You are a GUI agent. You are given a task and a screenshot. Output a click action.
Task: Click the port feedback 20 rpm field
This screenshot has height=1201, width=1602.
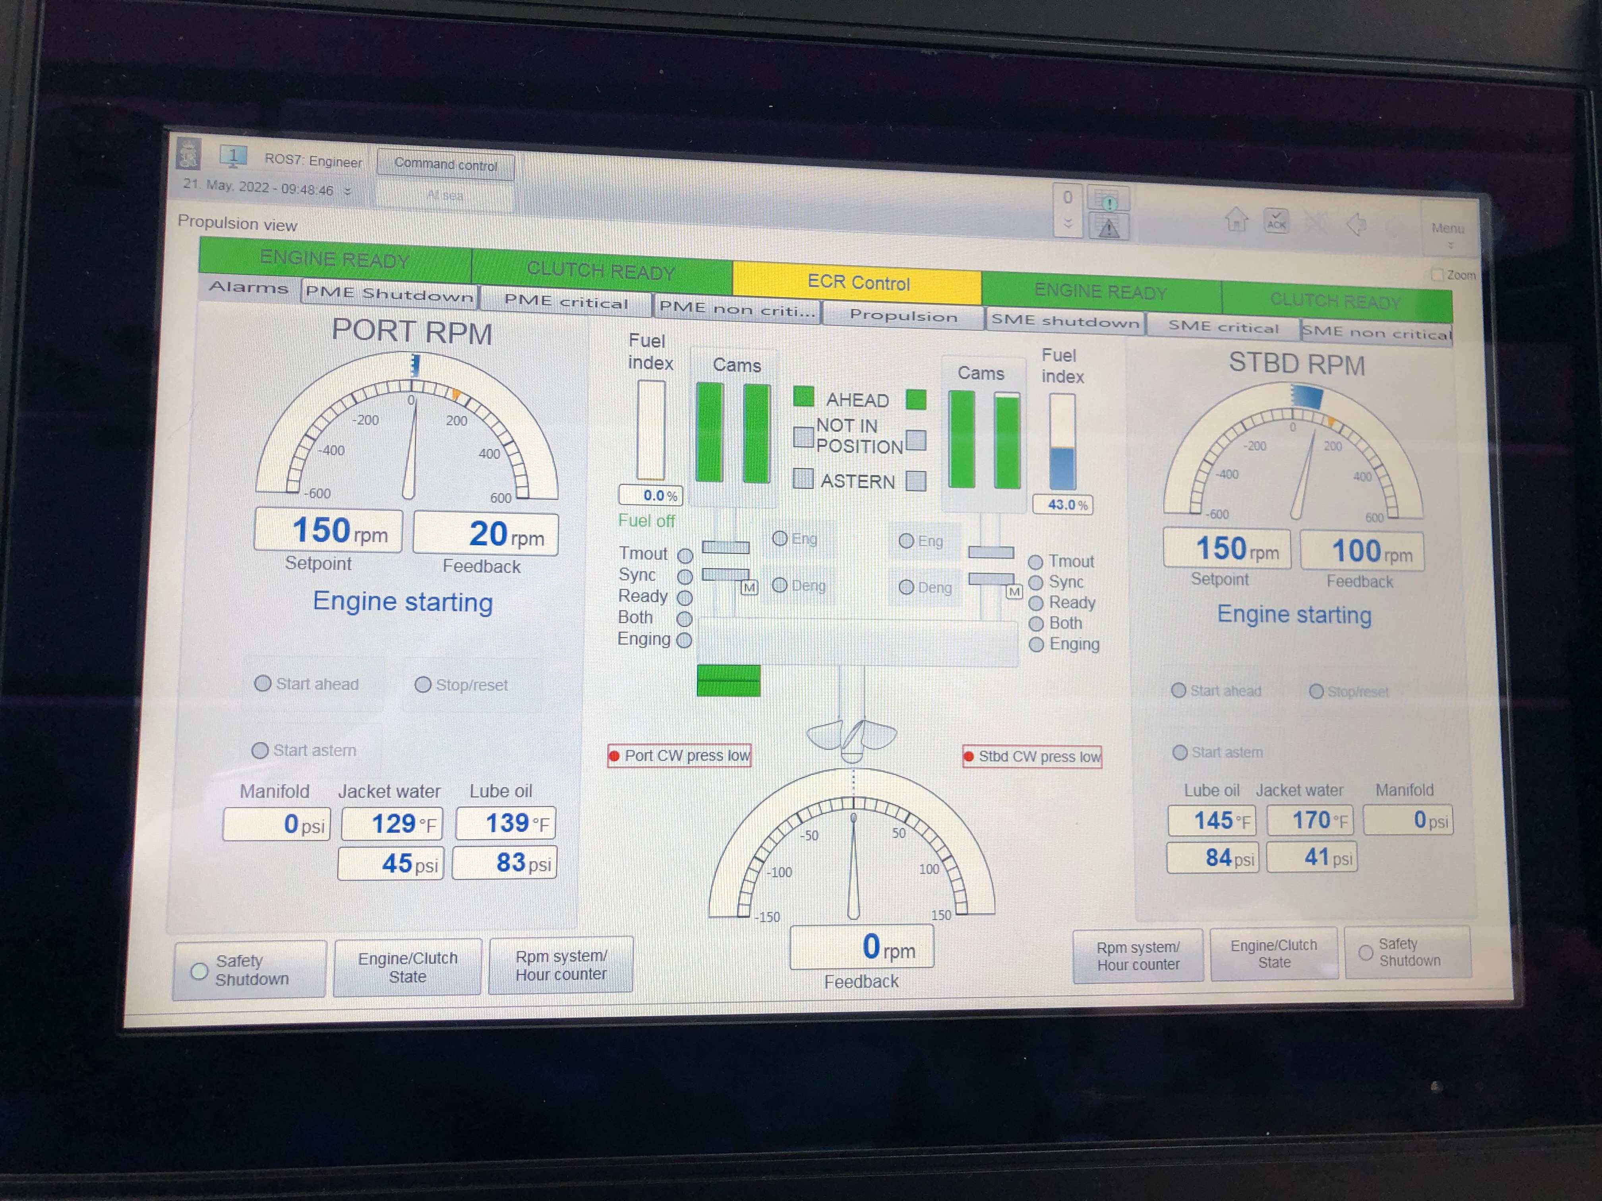485,533
